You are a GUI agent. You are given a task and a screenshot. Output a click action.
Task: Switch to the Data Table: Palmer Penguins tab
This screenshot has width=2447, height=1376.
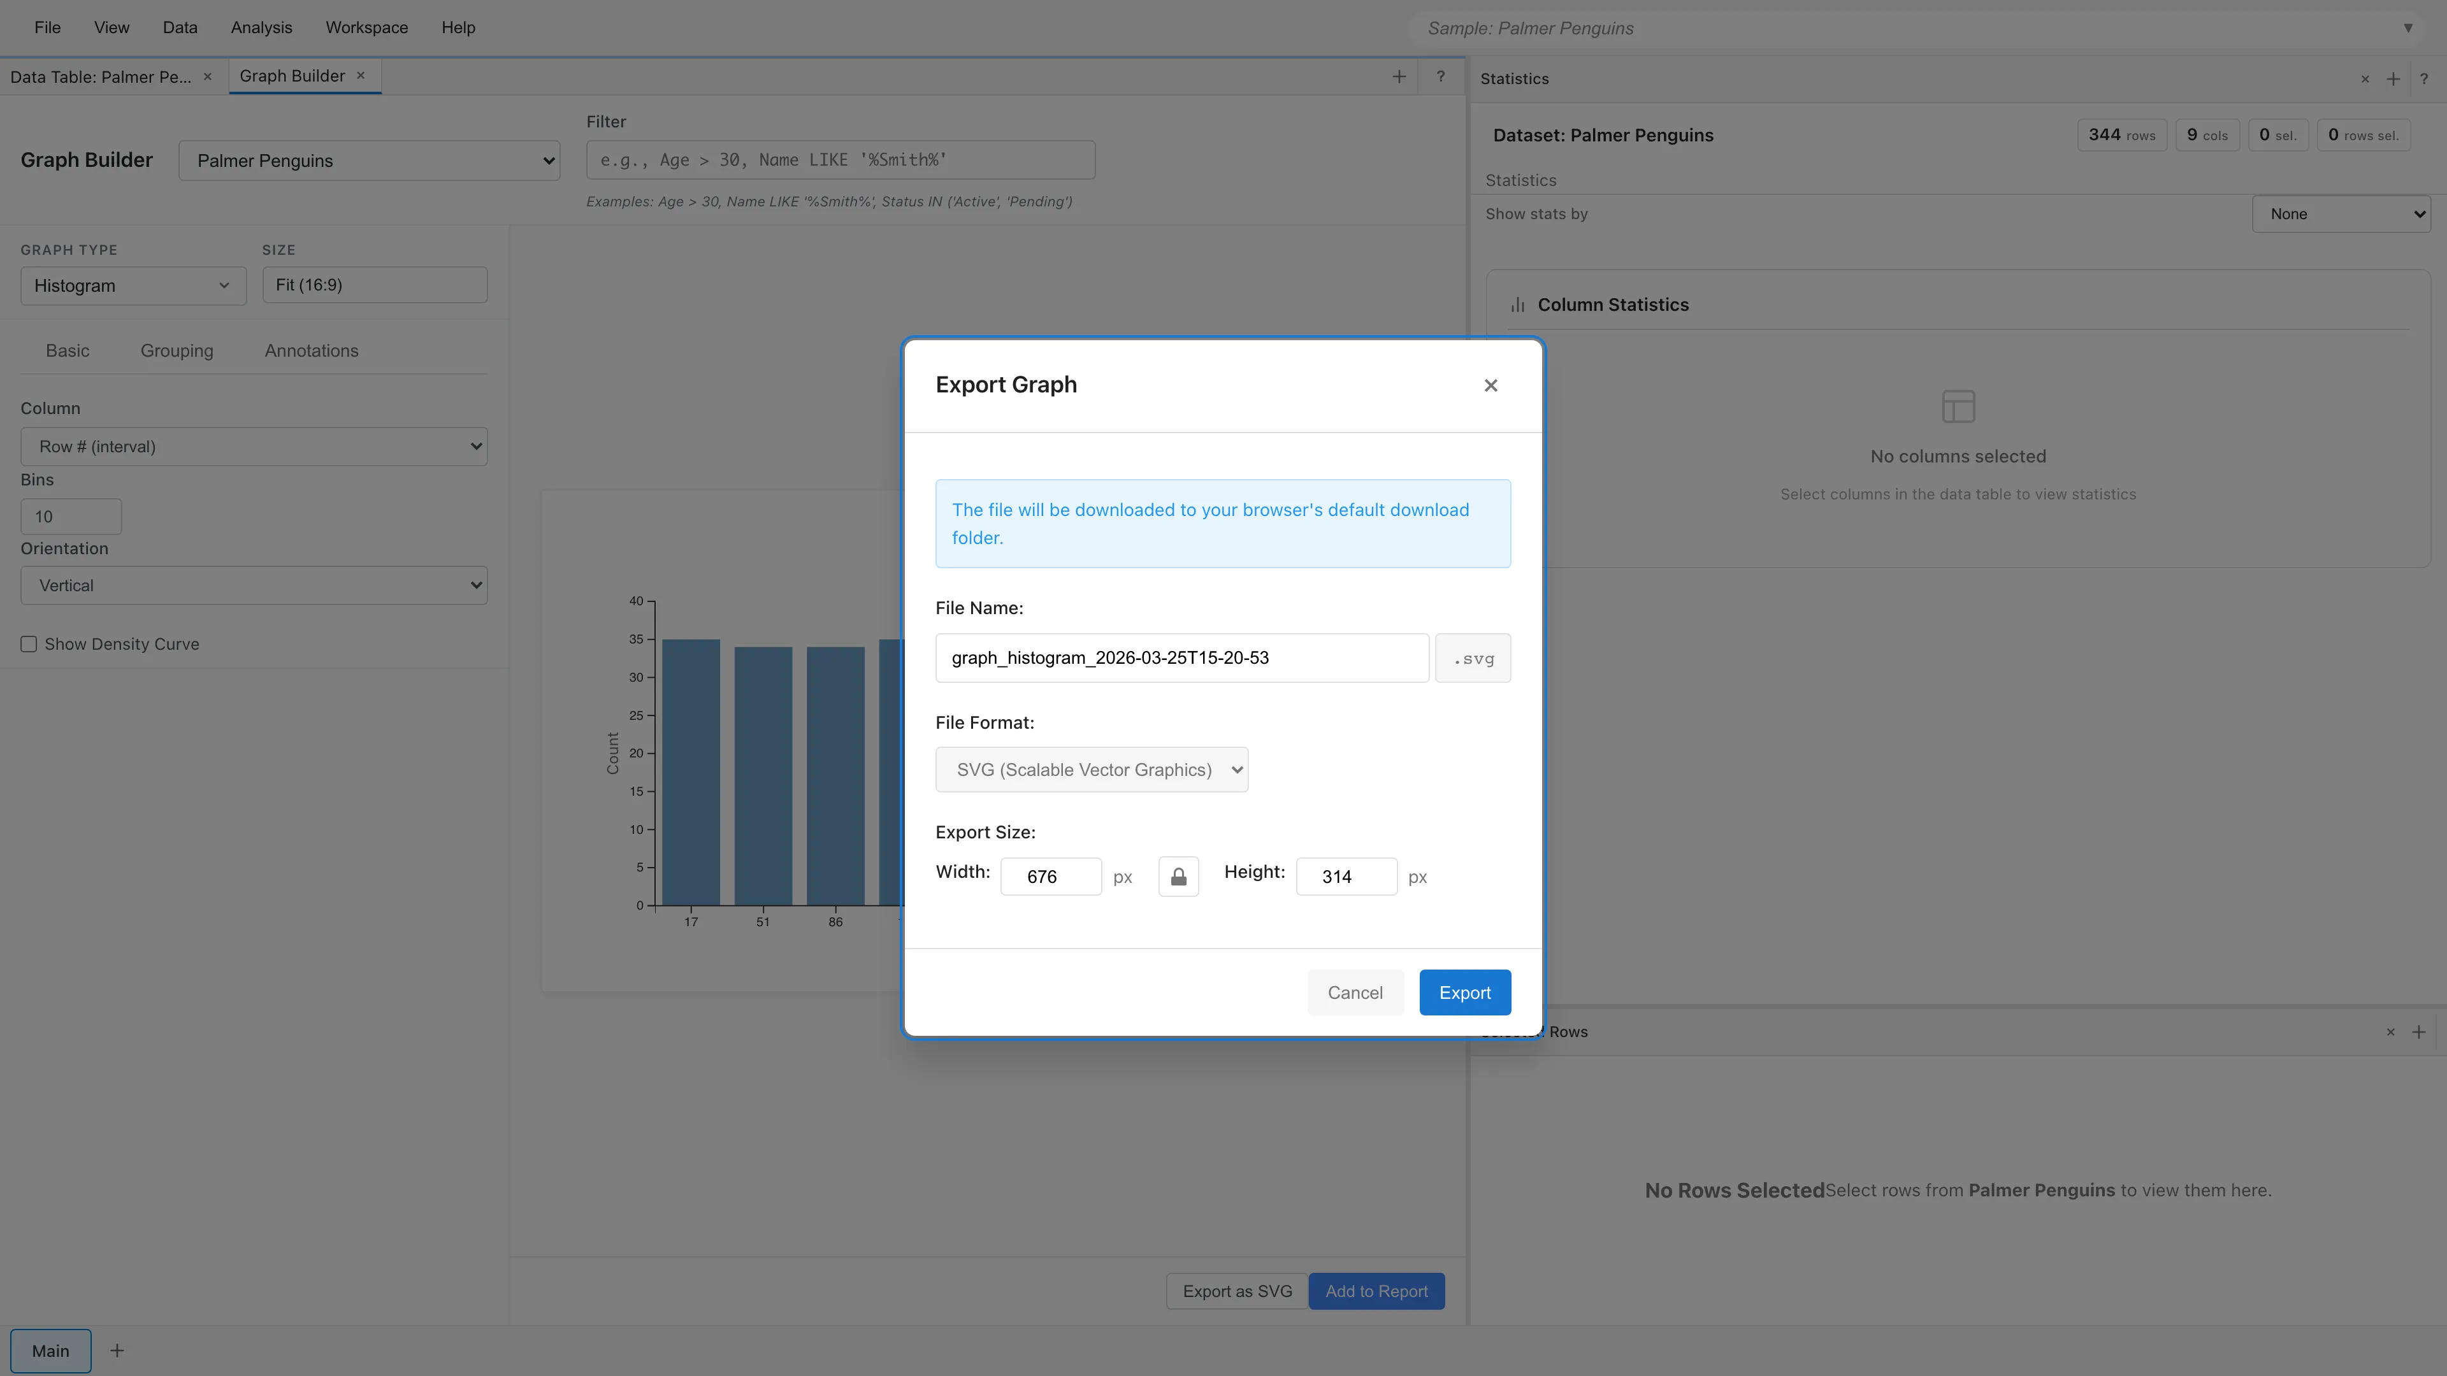(x=101, y=77)
